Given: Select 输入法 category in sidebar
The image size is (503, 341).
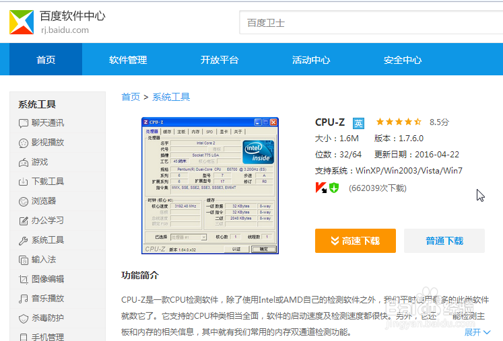Looking at the screenshot, I should coord(44,260).
